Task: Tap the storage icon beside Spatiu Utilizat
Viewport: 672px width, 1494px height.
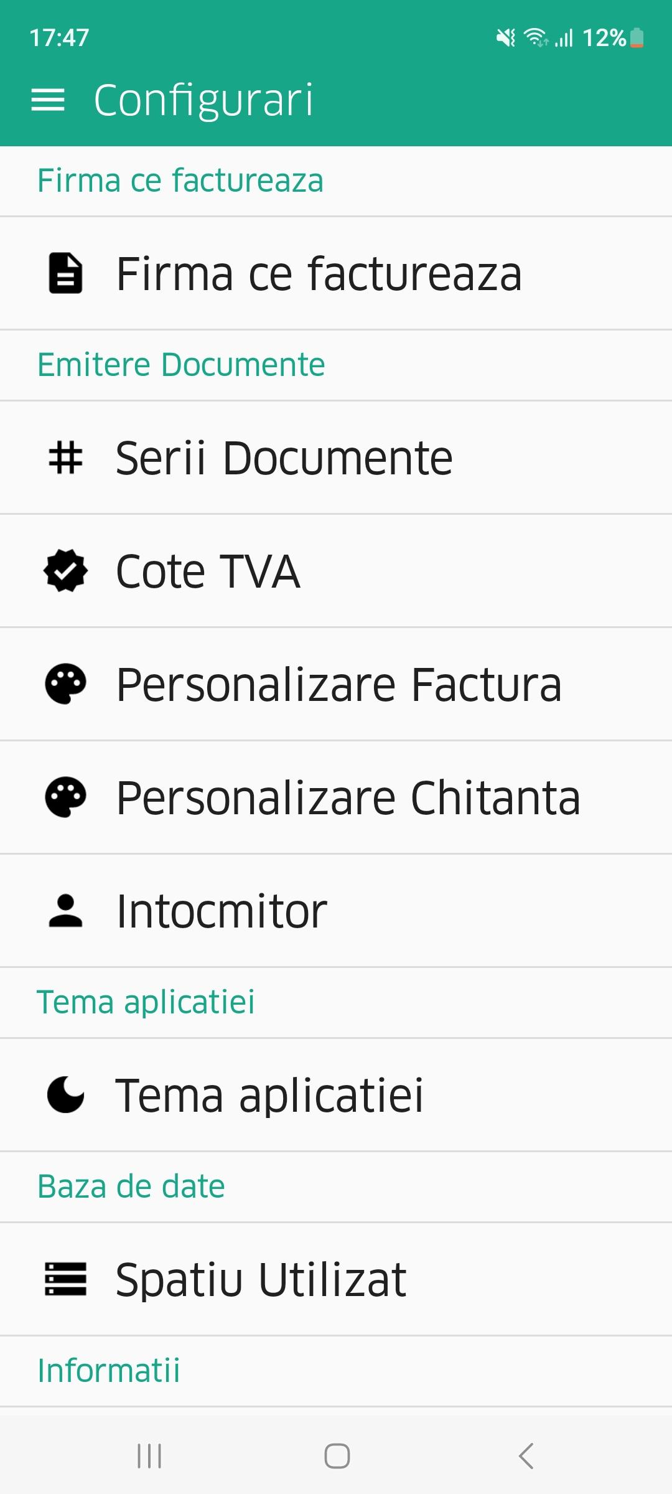Action: (x=65, y=1279)
